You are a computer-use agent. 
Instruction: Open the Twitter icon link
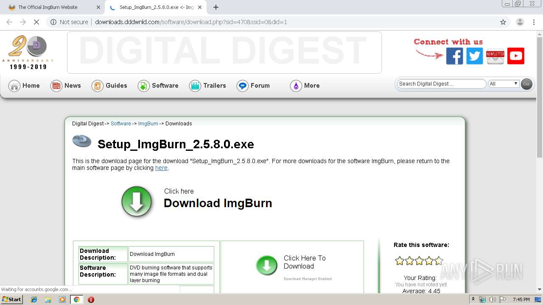pyautogui.click(x=475, y=56)
